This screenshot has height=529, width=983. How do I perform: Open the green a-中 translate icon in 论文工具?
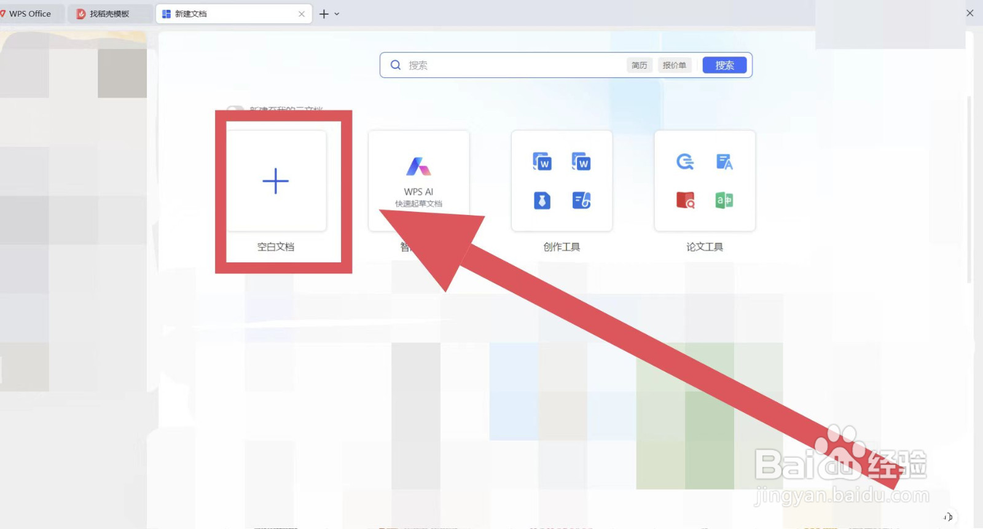click(724, 200)
